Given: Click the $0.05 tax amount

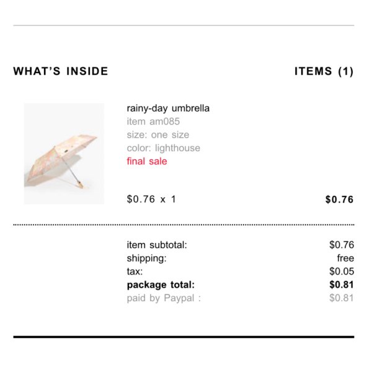Looking at the screenshot, I should point(342,272).
